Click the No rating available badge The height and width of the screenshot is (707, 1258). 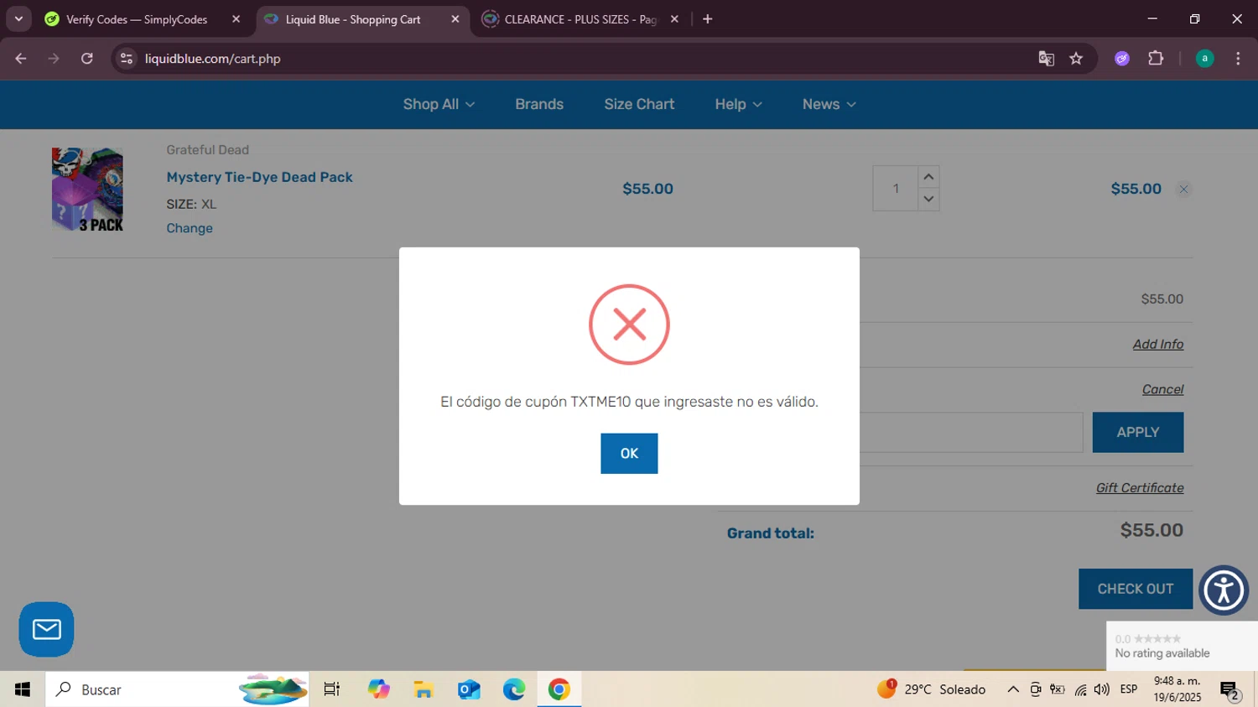(1182, 646)
